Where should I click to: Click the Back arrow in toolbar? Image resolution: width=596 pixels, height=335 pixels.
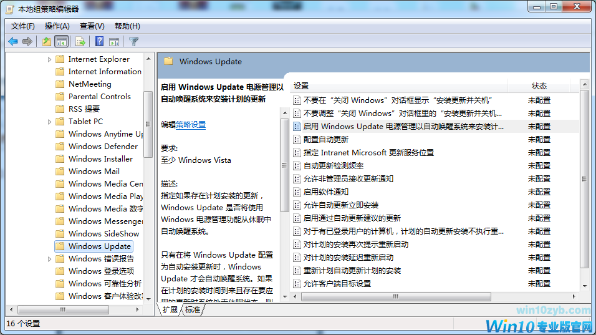click(x=12, y=42)
